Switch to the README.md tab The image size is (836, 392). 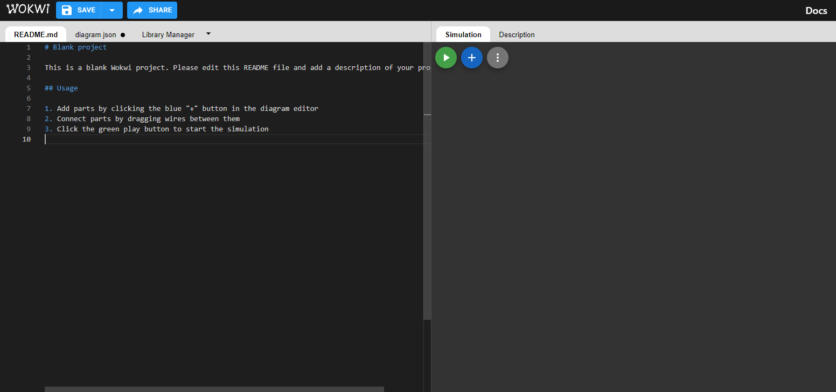[x=36, y=34]
